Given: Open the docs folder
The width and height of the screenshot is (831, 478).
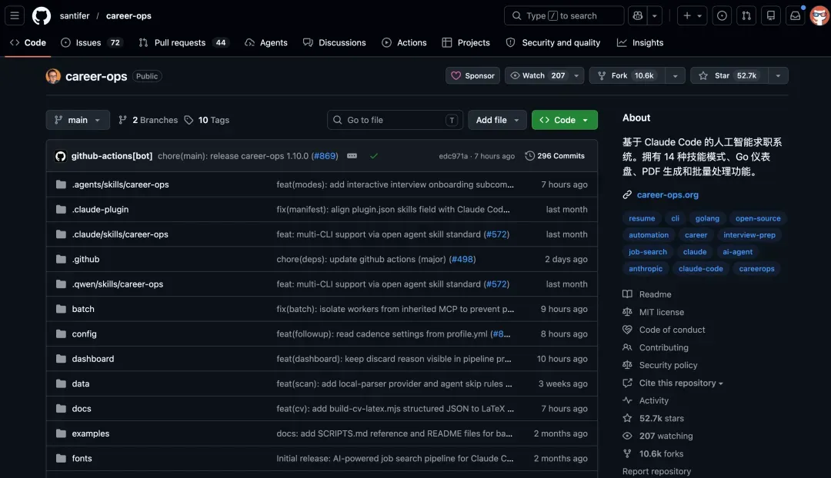Looking at the screenshot, I should tap(82, 409).
